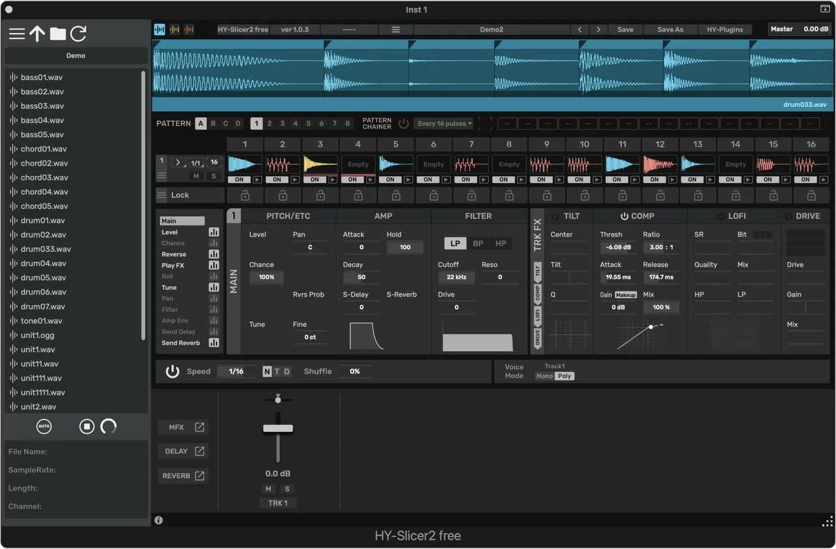The image size is (836, 549).
Task: Enable DRIVE effect power
Action: click(789, 216)
